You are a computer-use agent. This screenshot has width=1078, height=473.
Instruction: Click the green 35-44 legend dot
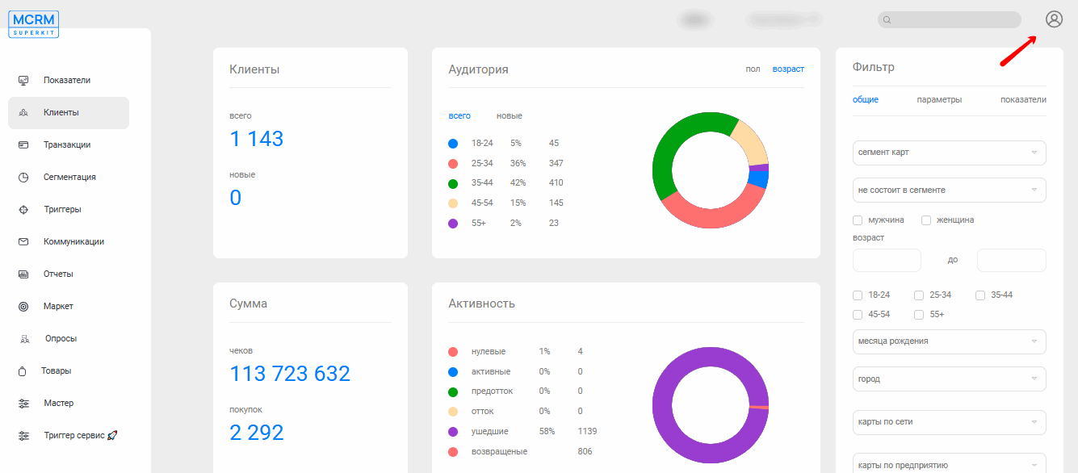(453, 183)
